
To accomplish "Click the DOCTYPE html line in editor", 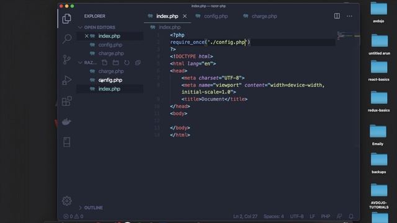I will (192, 56).
